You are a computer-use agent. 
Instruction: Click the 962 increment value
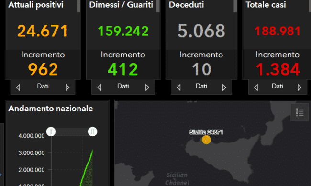pos(43,69)
